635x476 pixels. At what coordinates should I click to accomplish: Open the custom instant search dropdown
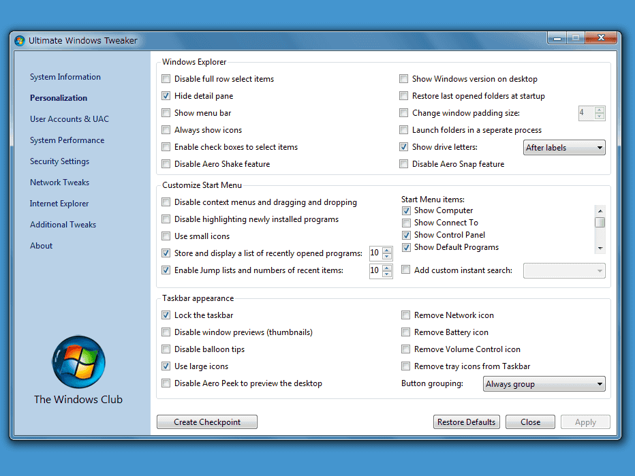(x=564, y=271)
